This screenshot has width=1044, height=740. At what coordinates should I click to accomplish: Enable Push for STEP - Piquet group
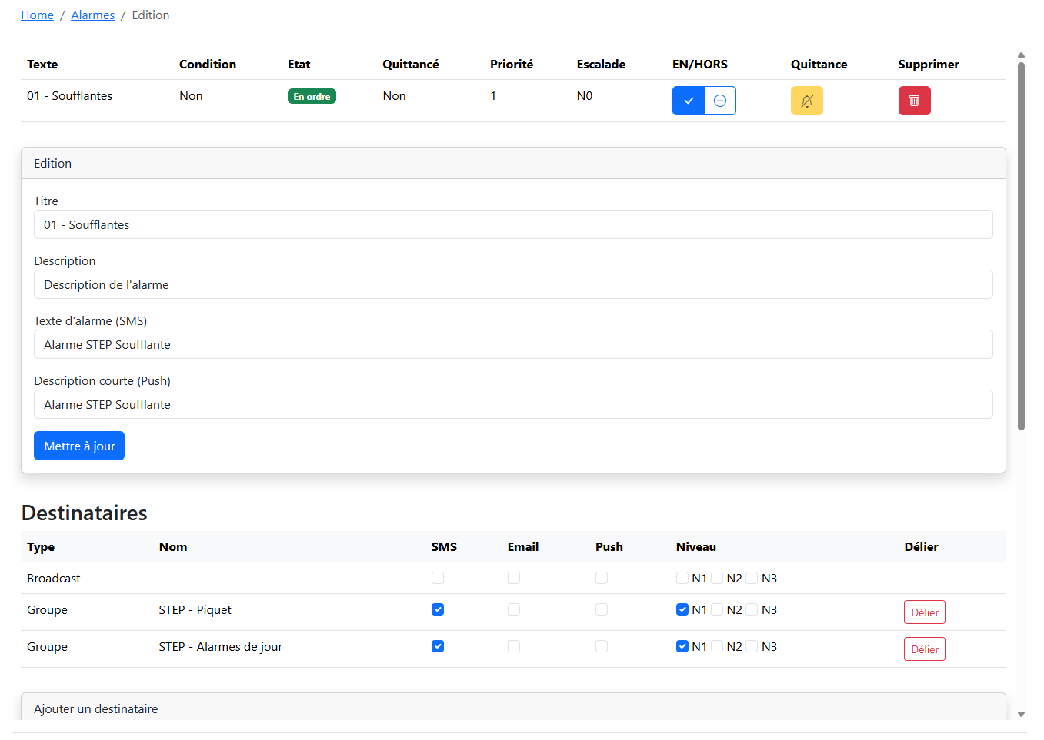(x=602, y=609)
